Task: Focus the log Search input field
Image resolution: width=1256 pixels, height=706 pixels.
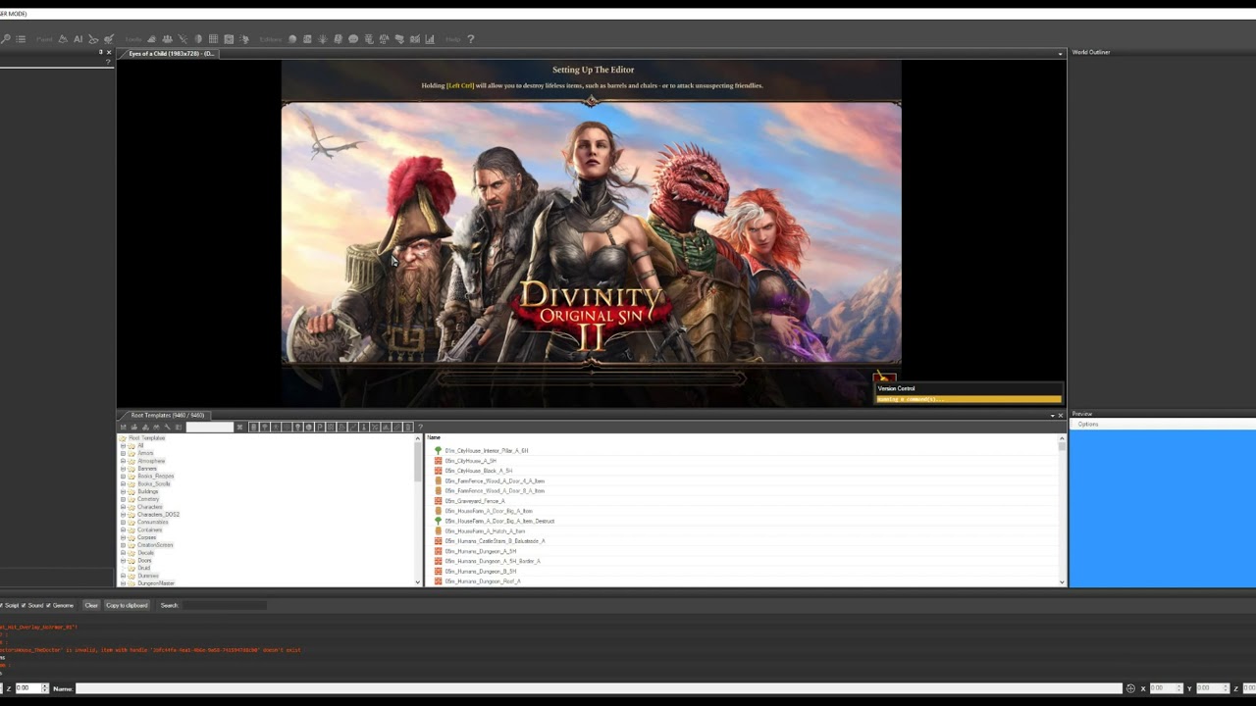Action: tap(224, 605)
